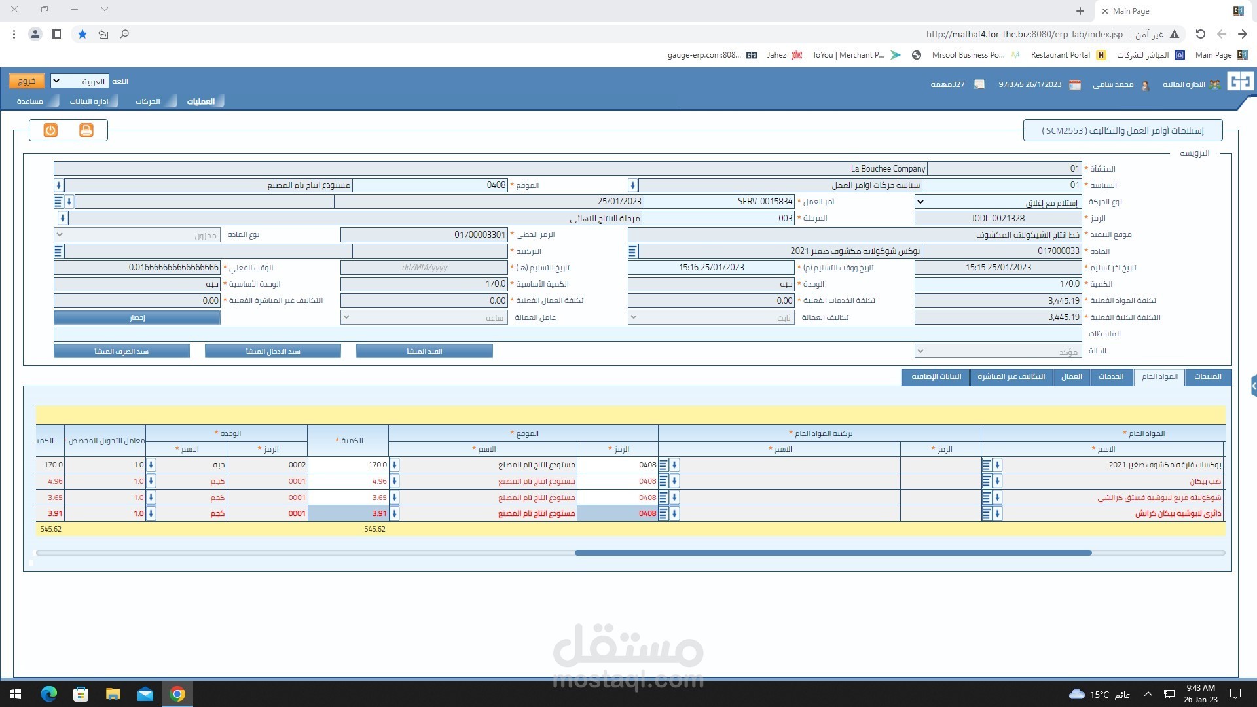Screen dimensions: 1257x707
Task: Click the الملاحظات notes input field
Action: (x=568, y=334)
